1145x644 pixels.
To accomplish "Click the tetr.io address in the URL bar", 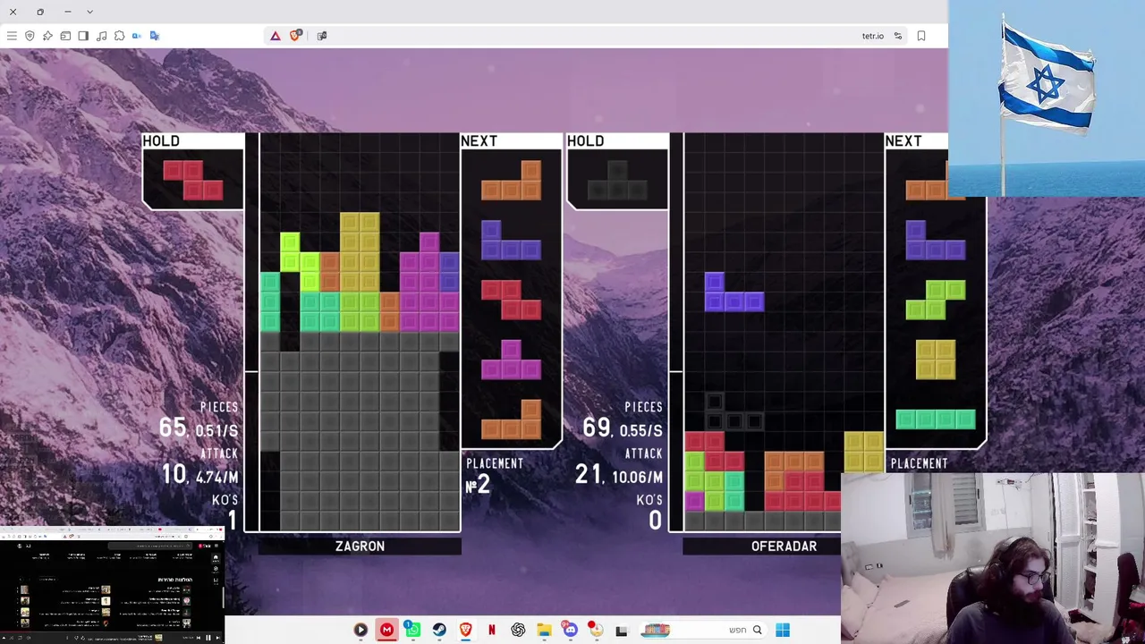I will point(872,36).
